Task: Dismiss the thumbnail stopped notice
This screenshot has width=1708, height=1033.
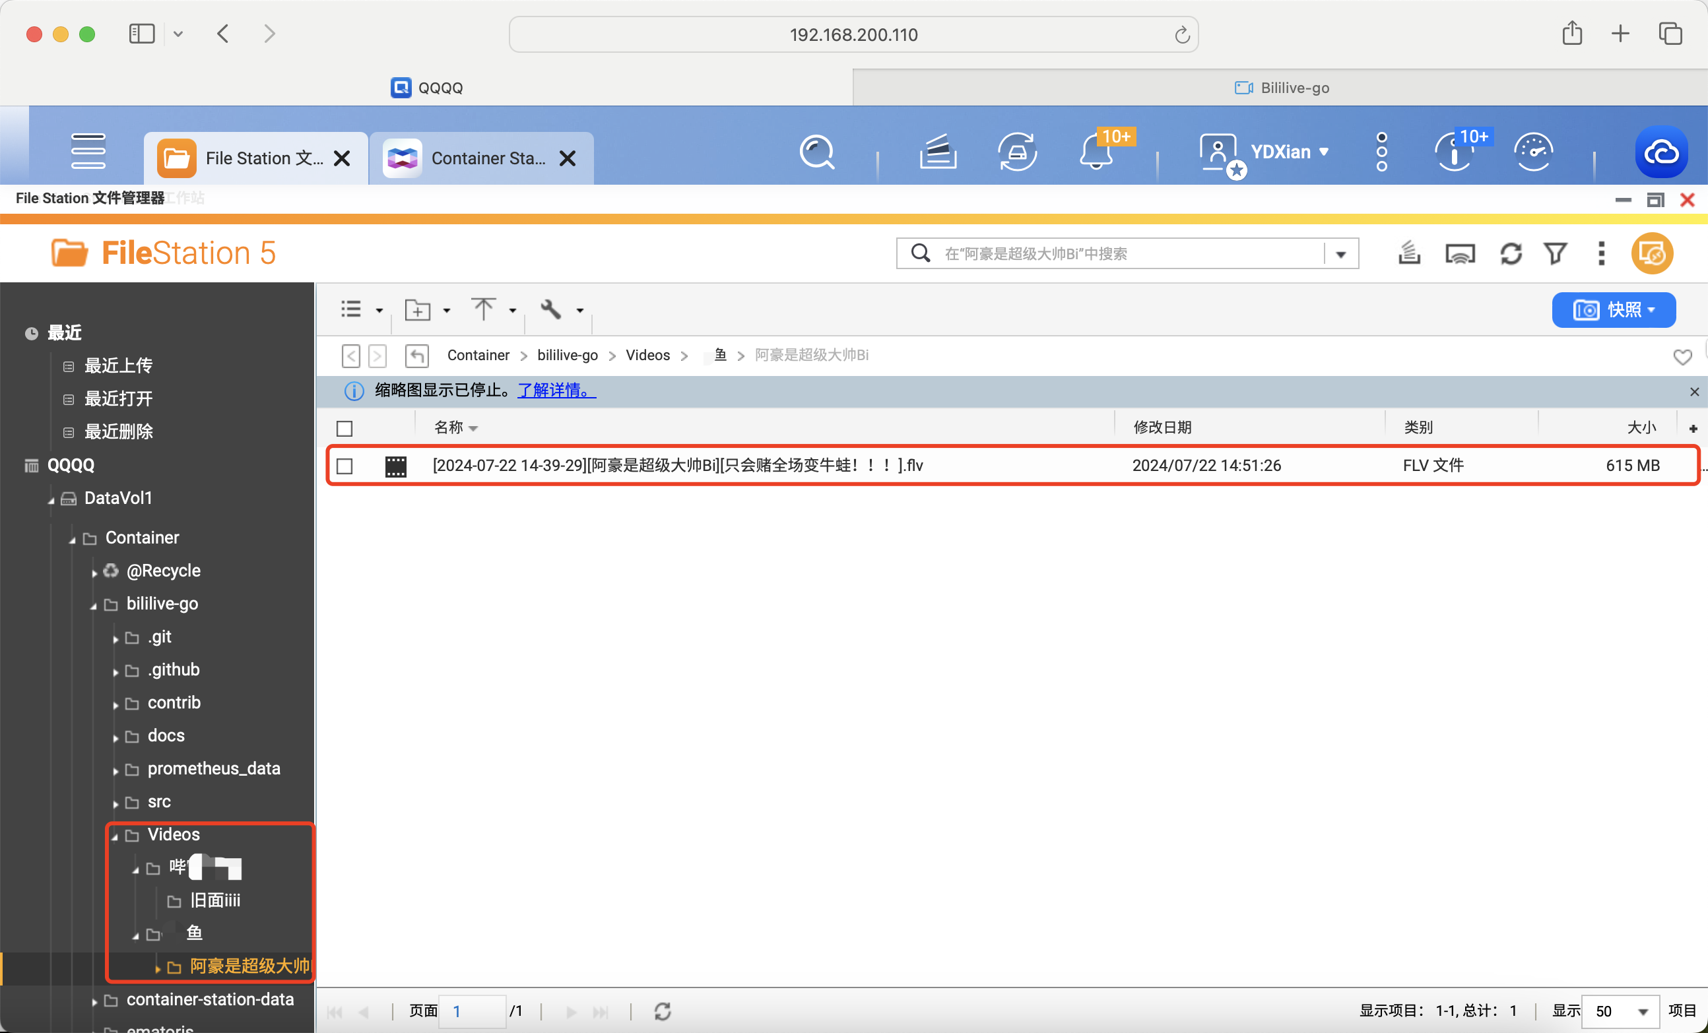Action: 1694,392
